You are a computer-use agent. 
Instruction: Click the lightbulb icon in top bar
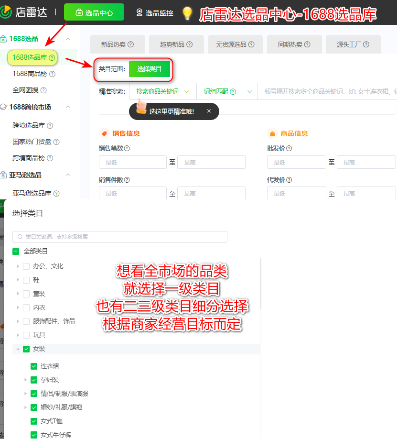186,12
